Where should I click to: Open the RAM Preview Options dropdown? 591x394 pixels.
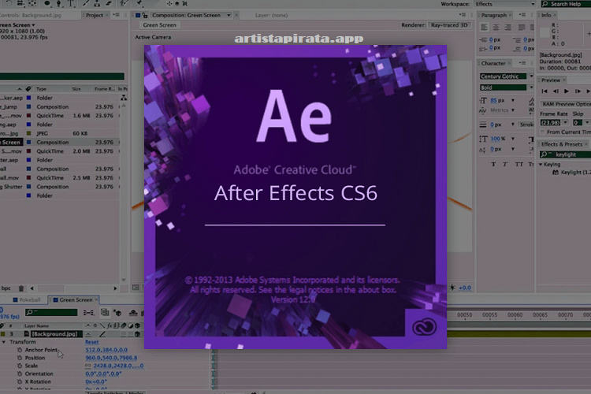565,104
